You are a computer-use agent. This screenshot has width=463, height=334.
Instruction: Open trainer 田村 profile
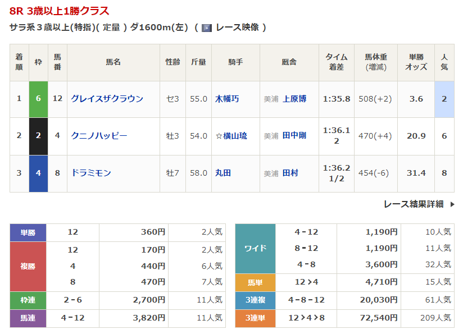click(290, 173)
